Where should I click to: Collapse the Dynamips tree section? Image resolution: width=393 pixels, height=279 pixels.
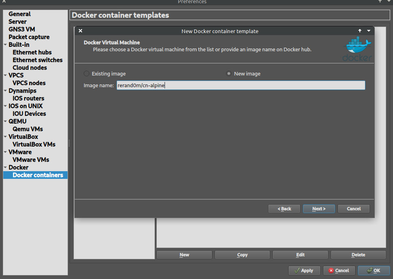(5, 90)
